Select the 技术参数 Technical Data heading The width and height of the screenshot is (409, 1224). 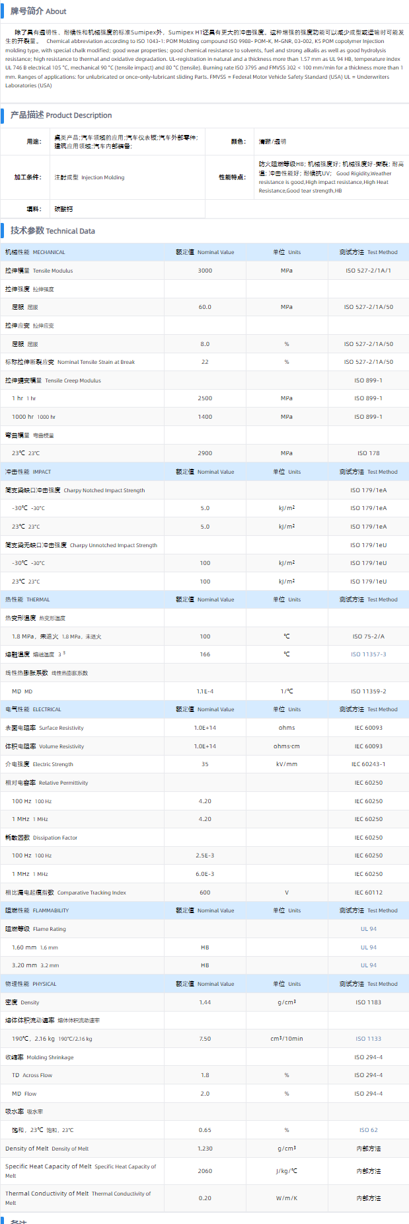tap(53, 231)
